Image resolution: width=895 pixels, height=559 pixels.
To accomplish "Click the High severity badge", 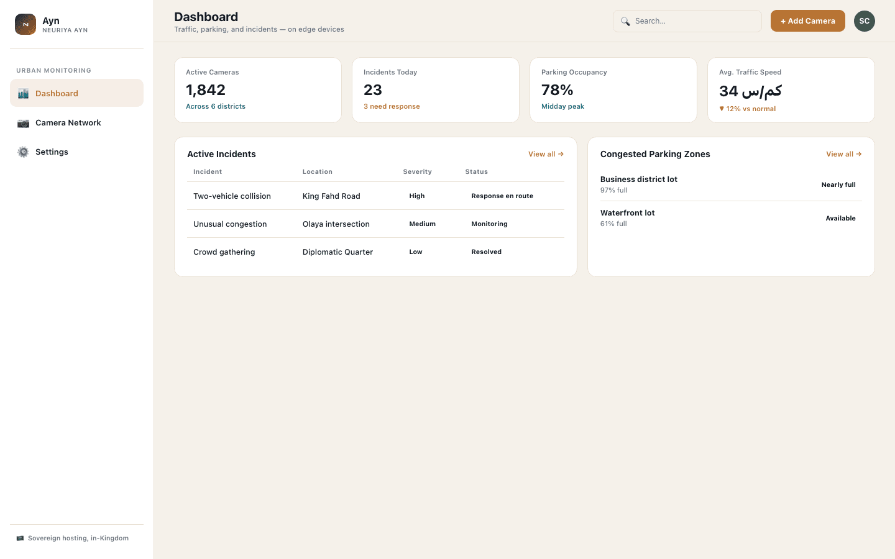I will (x=417, y=196).
